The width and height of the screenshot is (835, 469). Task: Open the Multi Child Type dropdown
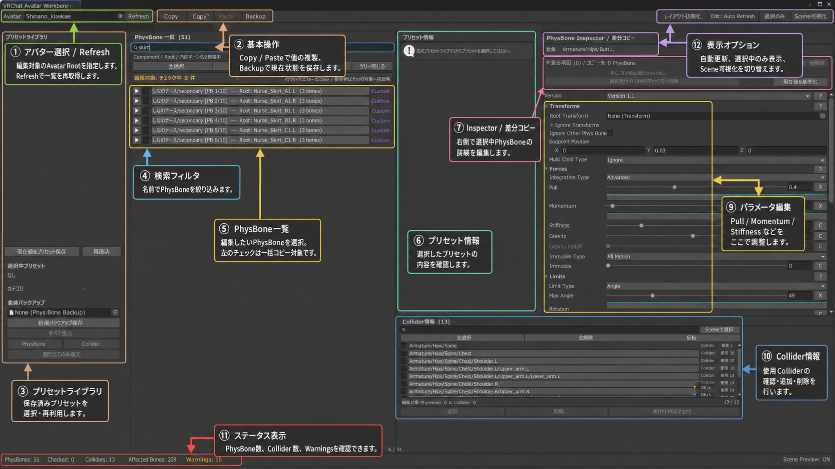pyautogui.click(x=716, y=160)
